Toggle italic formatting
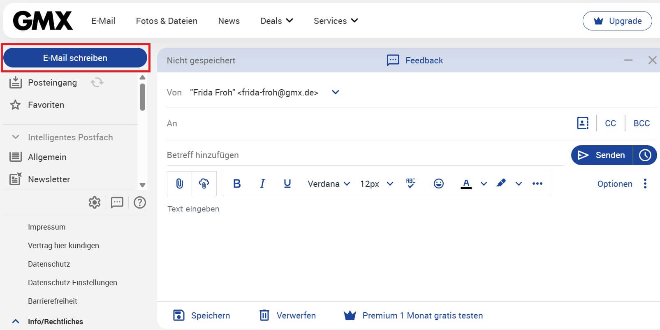 click(262, 184)
